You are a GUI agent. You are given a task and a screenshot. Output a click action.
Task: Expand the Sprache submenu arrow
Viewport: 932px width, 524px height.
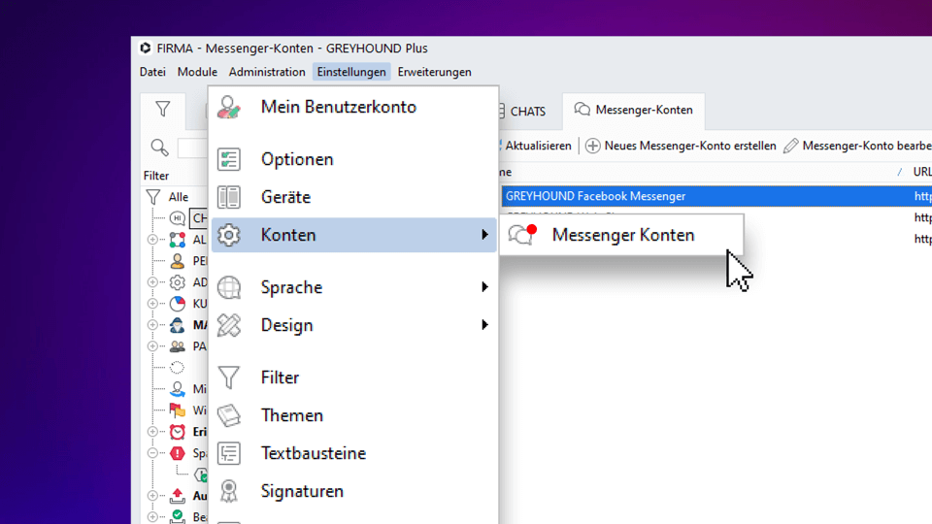pos(485,287)
